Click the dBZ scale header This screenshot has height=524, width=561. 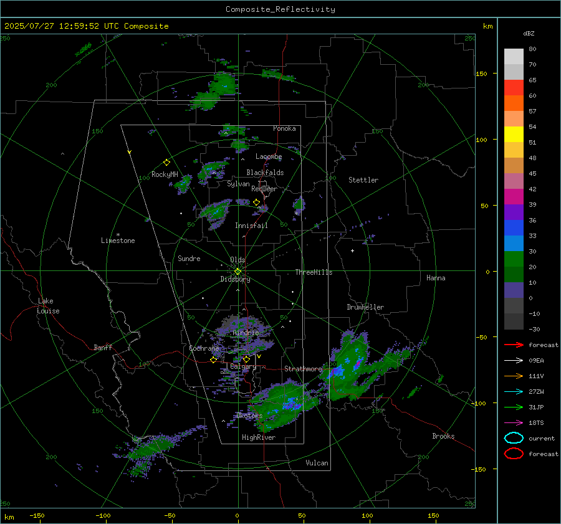tap(529, 34)
